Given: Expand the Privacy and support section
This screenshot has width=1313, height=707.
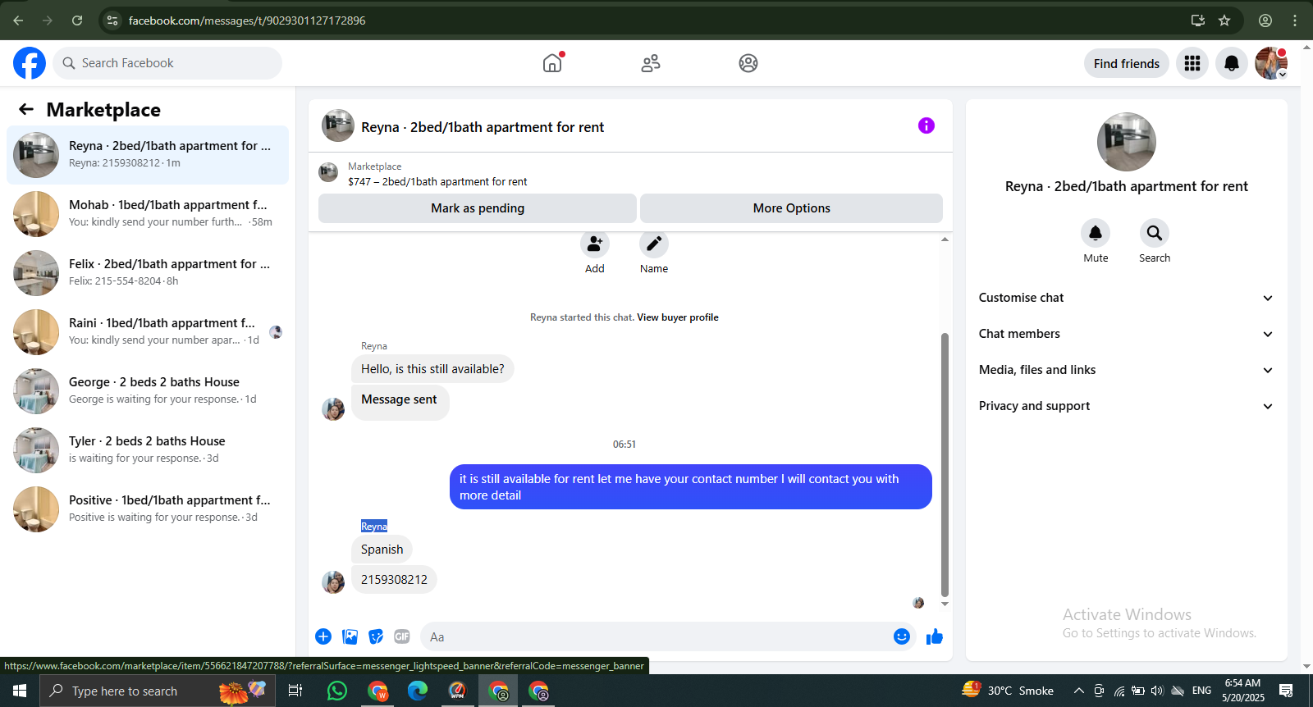Looking at the screenshot, I should coord(1127,406).
